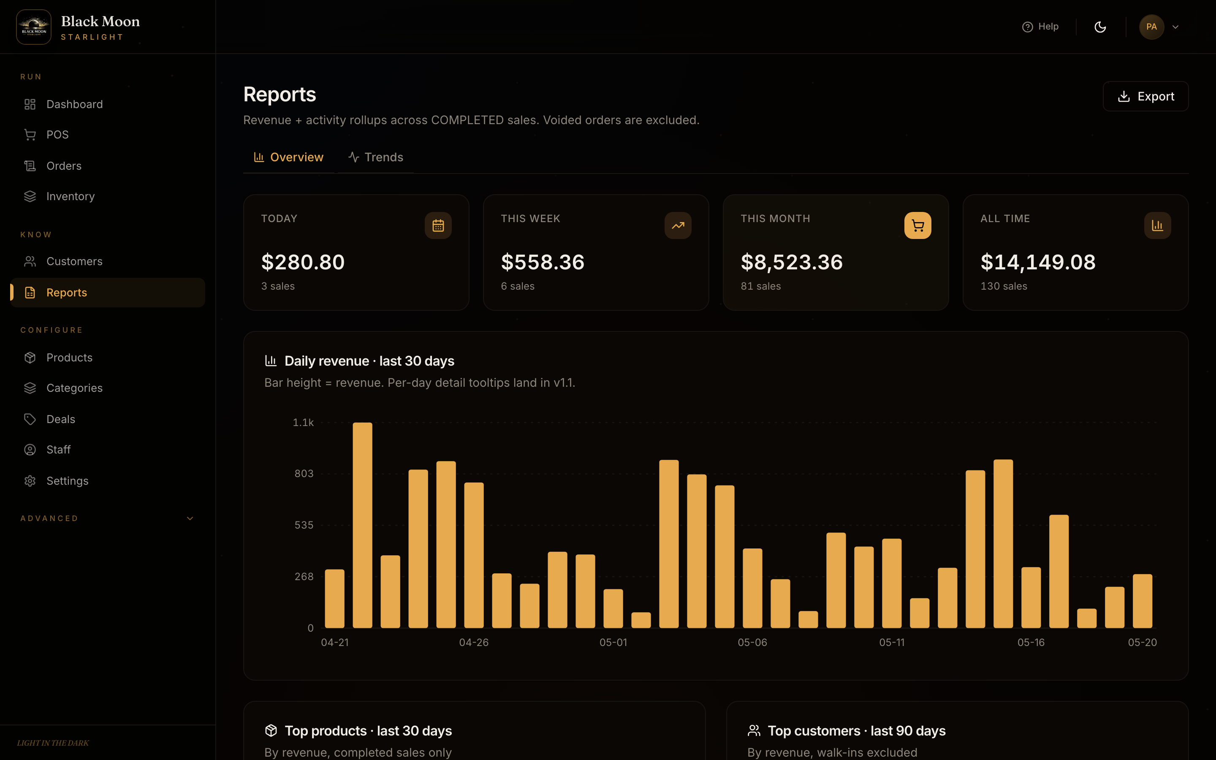Click the chart icon beside Daily revenue heading
The width and height of the screenshot is (1216, 760).
[271, 361]
